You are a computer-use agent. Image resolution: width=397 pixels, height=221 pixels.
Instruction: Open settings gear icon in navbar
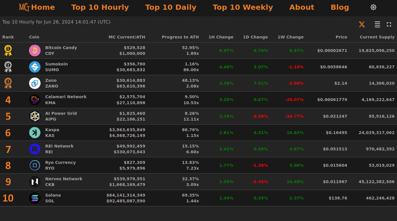373,7
